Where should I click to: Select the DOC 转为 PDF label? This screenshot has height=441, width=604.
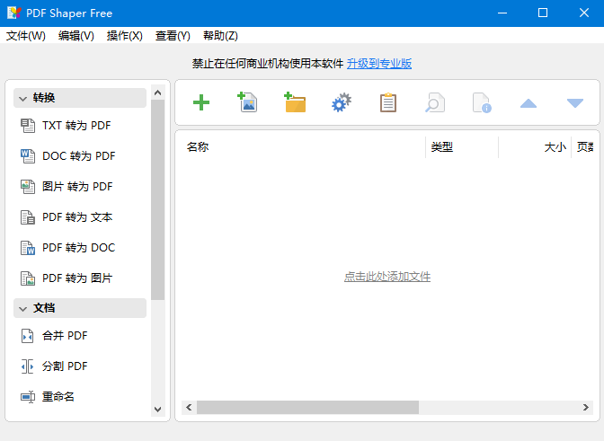point(78,156)
